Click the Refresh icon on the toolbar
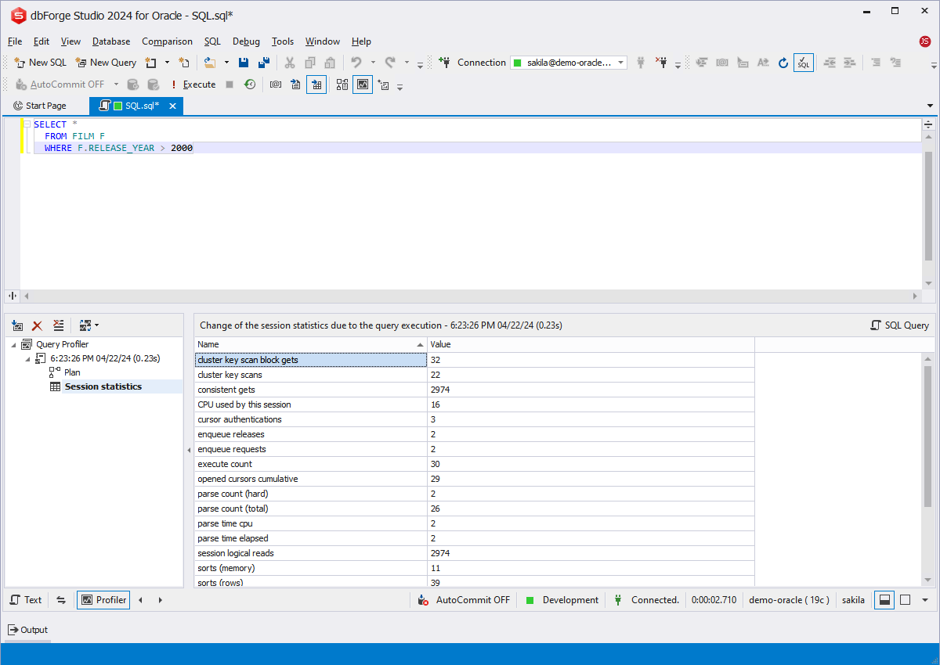This screenshot has height=665, width=940. (783, 62)
